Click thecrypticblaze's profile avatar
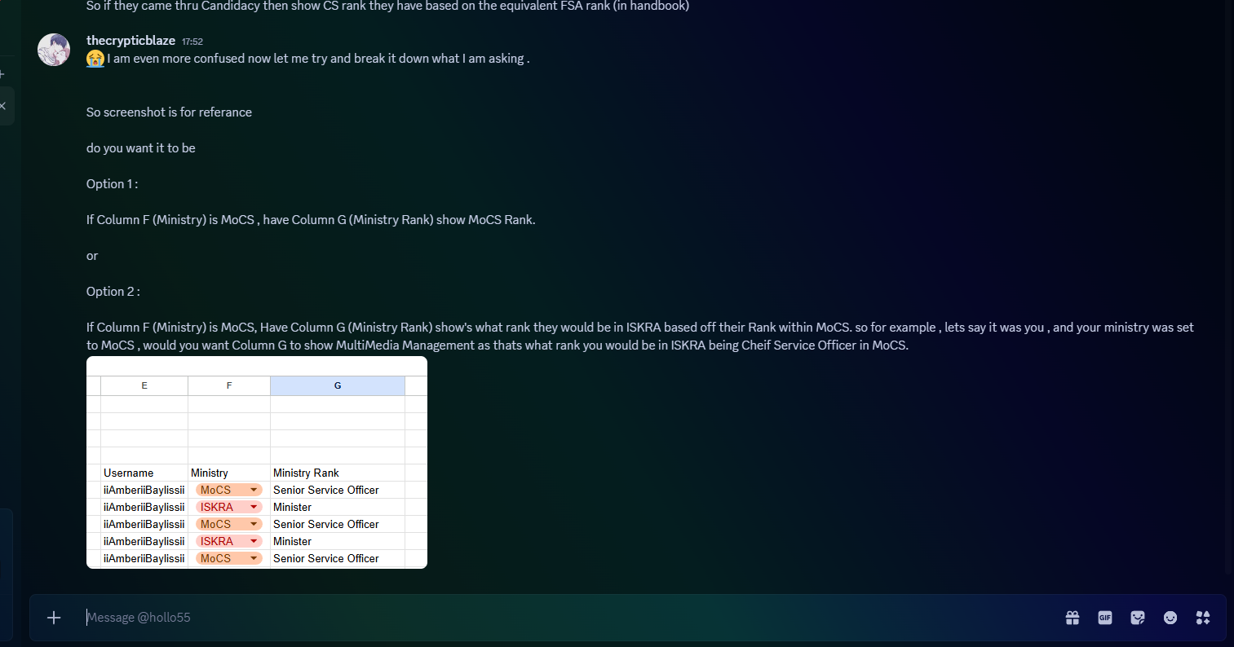 coord(54,50)
